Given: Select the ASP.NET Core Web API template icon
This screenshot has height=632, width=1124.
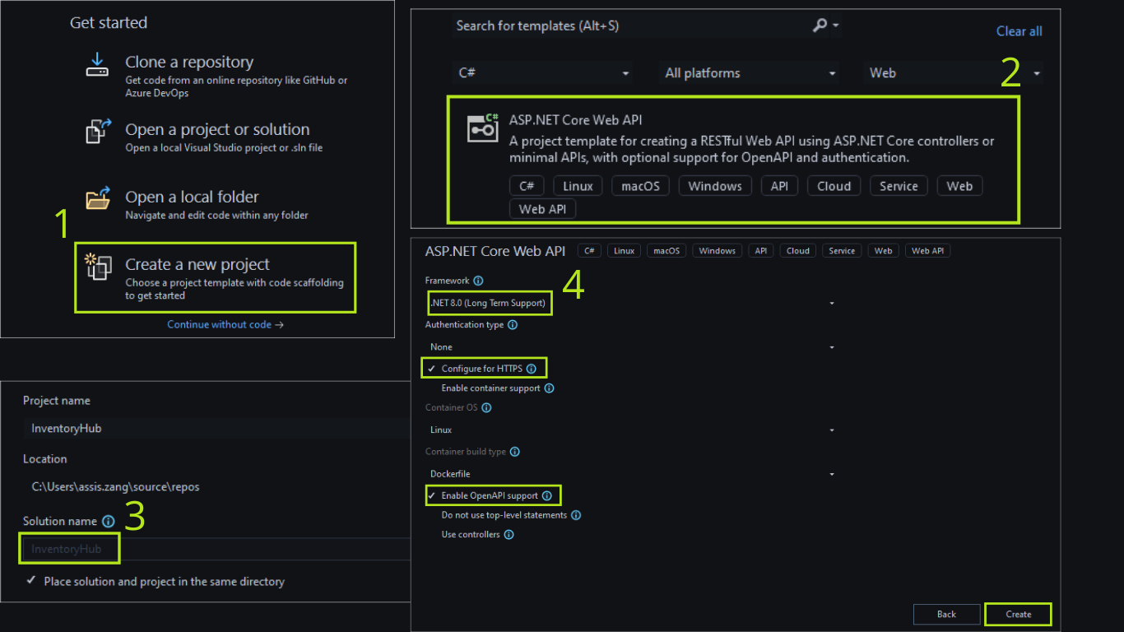Looking at the screenshot, I should [x=483, y=127].
